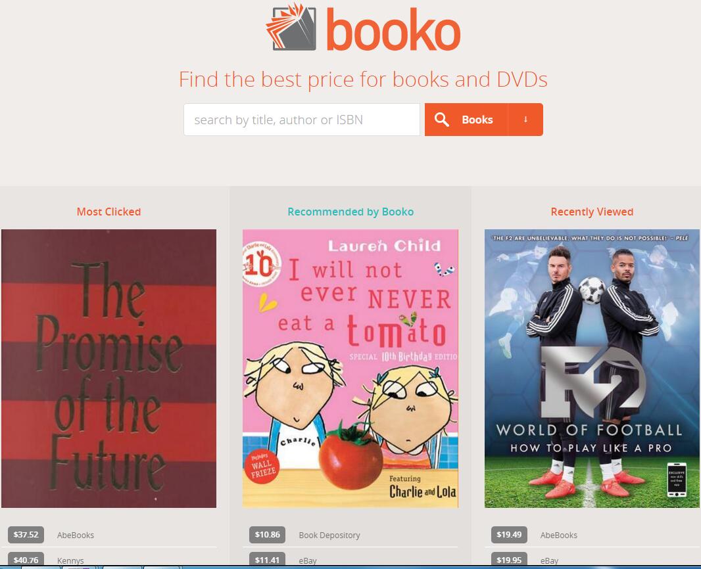
Task: Open the Book Depository store link
Action: 329,535
